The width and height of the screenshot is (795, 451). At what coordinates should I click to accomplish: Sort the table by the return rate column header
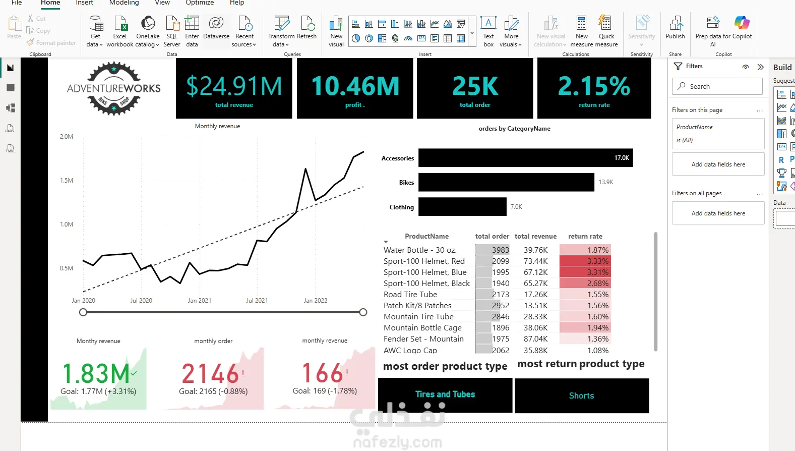pyautogui.click(x=585, y=236)
